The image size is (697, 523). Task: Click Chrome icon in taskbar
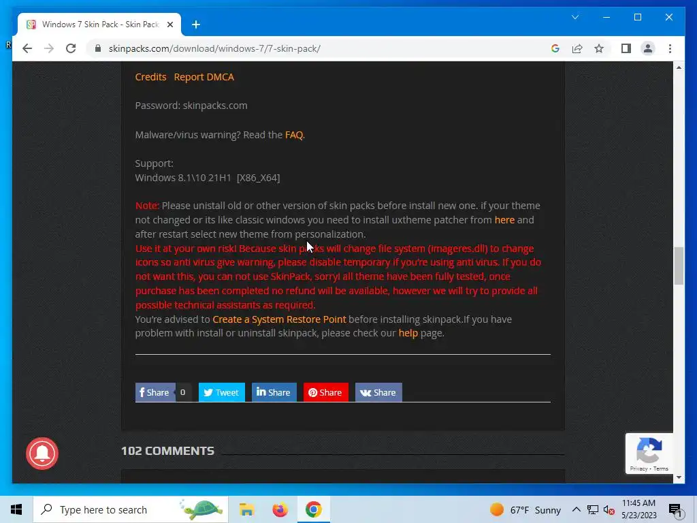point(313,509)
